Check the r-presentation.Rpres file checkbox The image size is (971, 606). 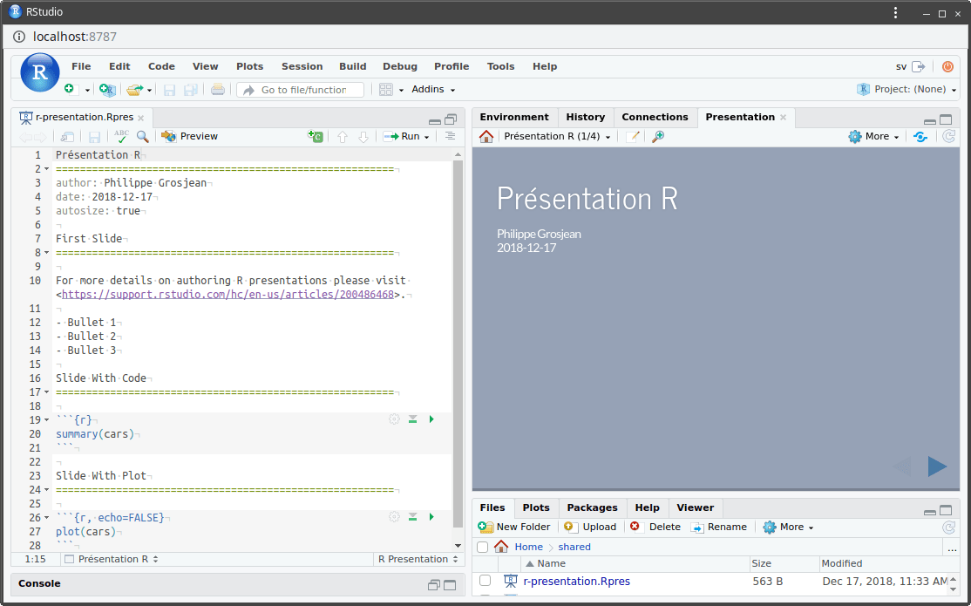click(x=485, y=581)
